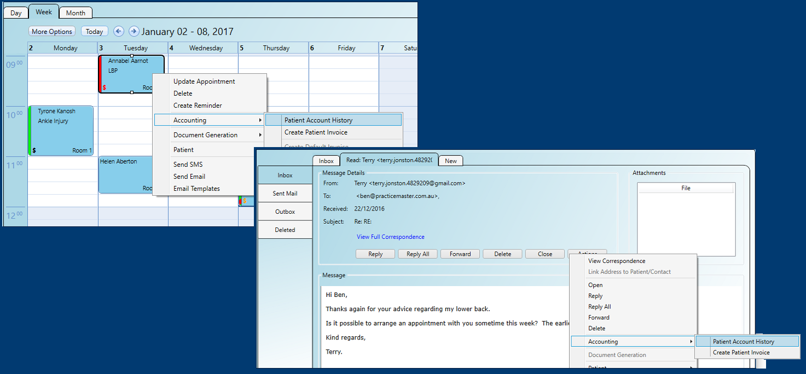Switch to the Day tab

pyautogui.click(x=15, y=12)
